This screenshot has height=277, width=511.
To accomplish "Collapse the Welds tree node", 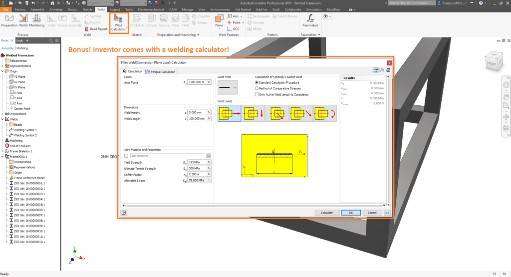I will click(x=2, y=119).
